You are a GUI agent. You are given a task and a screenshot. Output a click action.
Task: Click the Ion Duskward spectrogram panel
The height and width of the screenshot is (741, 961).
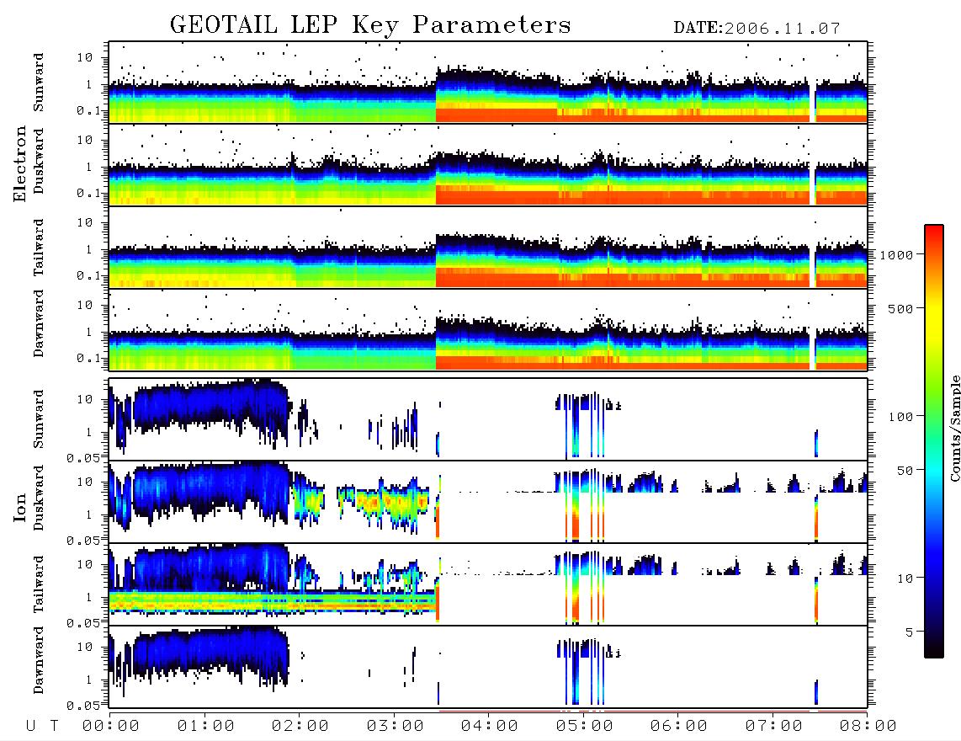tap(488, 502)
